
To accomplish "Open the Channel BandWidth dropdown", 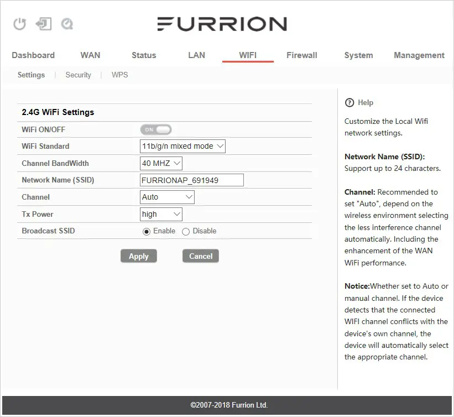I will [x=162, y=163].
